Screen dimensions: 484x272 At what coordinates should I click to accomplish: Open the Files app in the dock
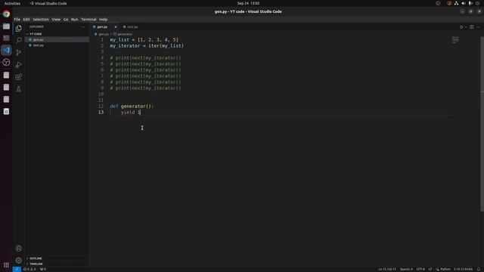(6, 26)
